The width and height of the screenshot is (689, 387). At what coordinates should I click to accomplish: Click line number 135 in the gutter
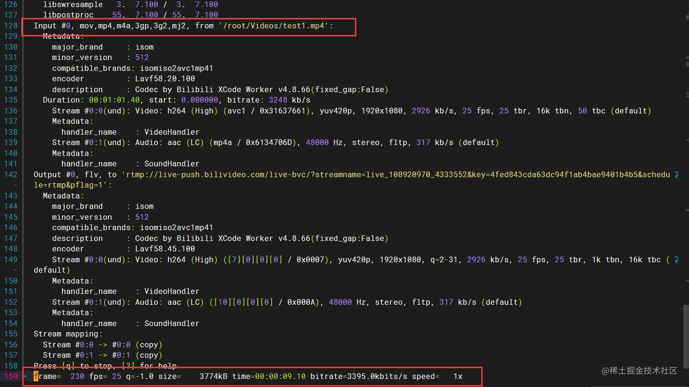[x=10, y=100]
